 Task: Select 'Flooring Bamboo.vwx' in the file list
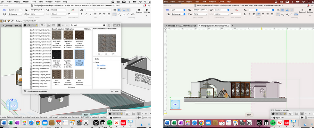(40, 69)
